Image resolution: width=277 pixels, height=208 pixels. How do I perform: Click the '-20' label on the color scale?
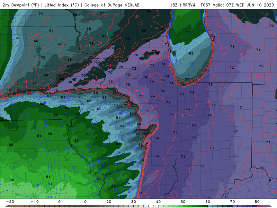(10, 202)
